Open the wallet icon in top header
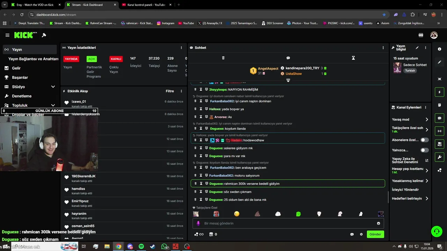Viewport: 447px width, 251px height. 421,35
